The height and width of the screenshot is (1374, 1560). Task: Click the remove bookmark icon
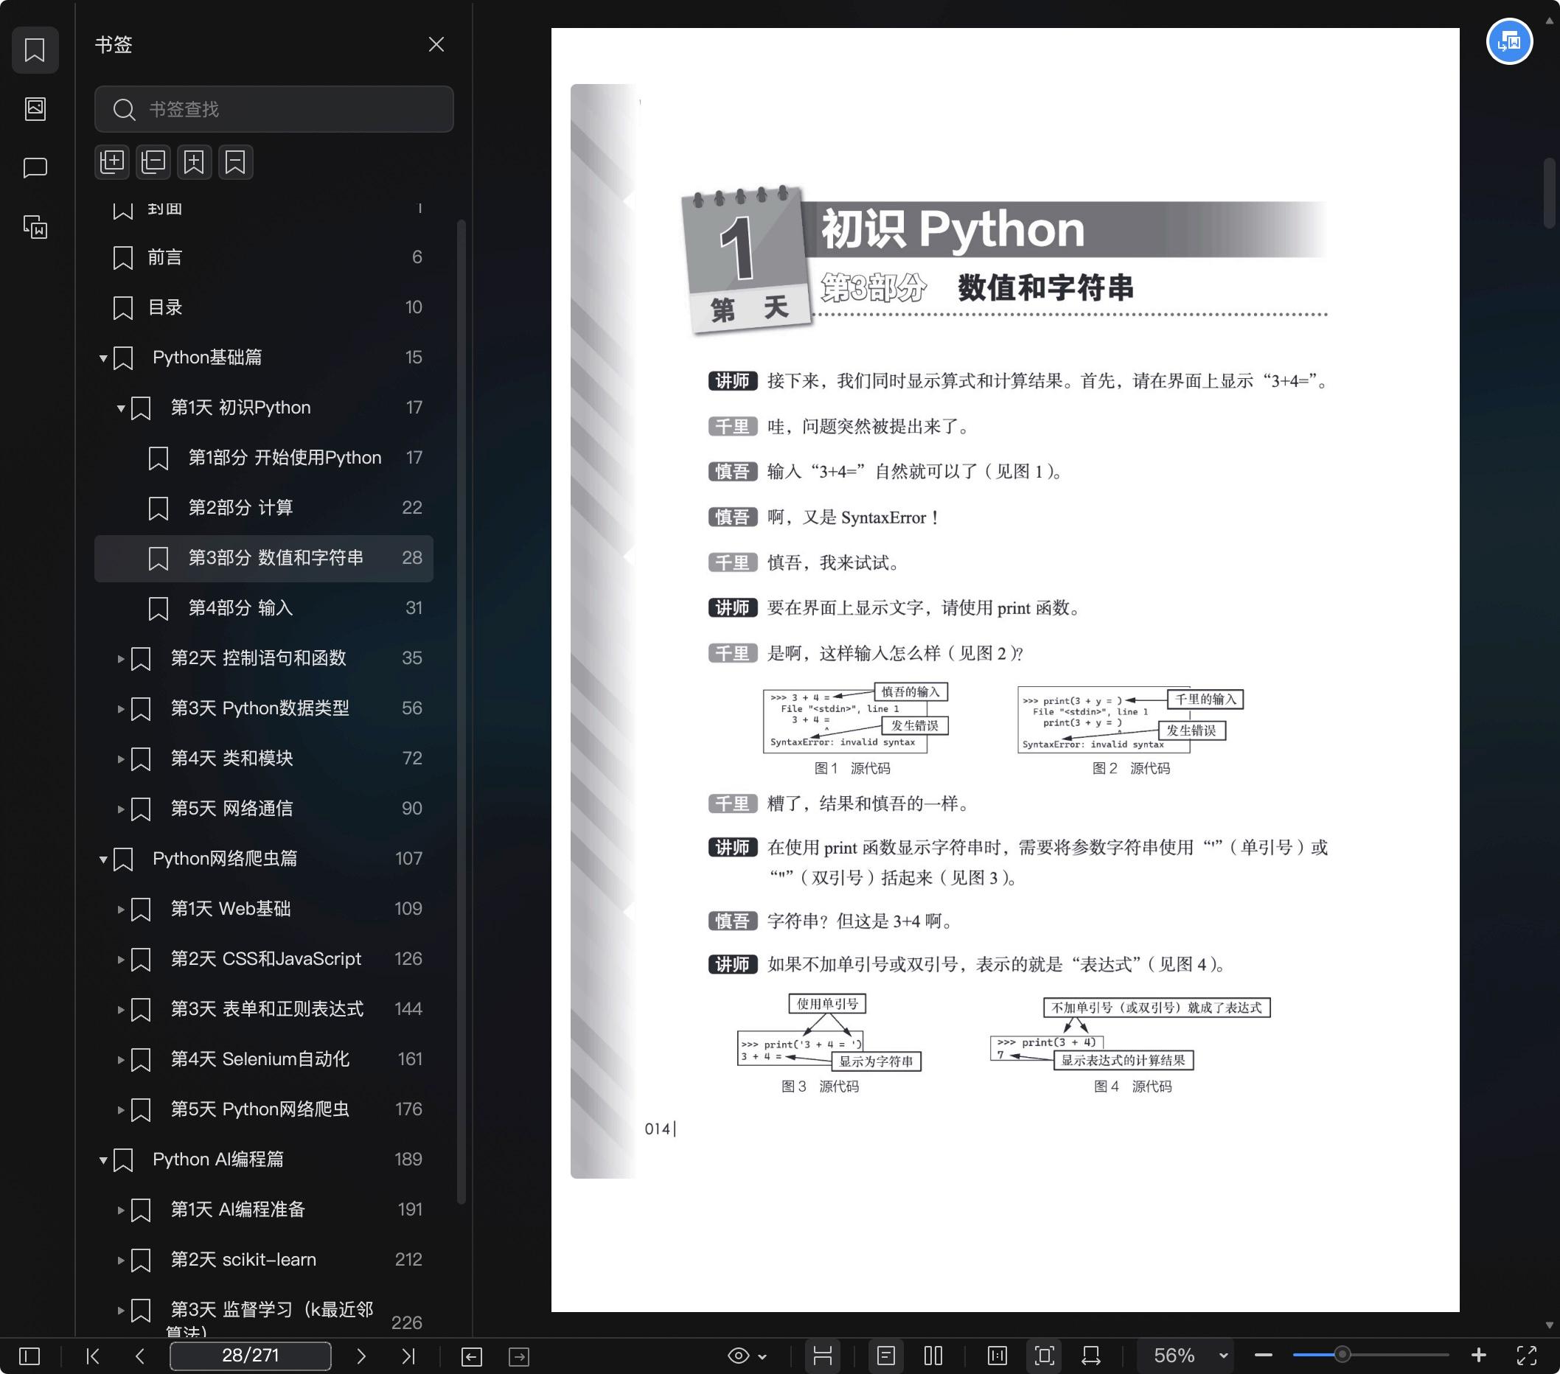235,161
